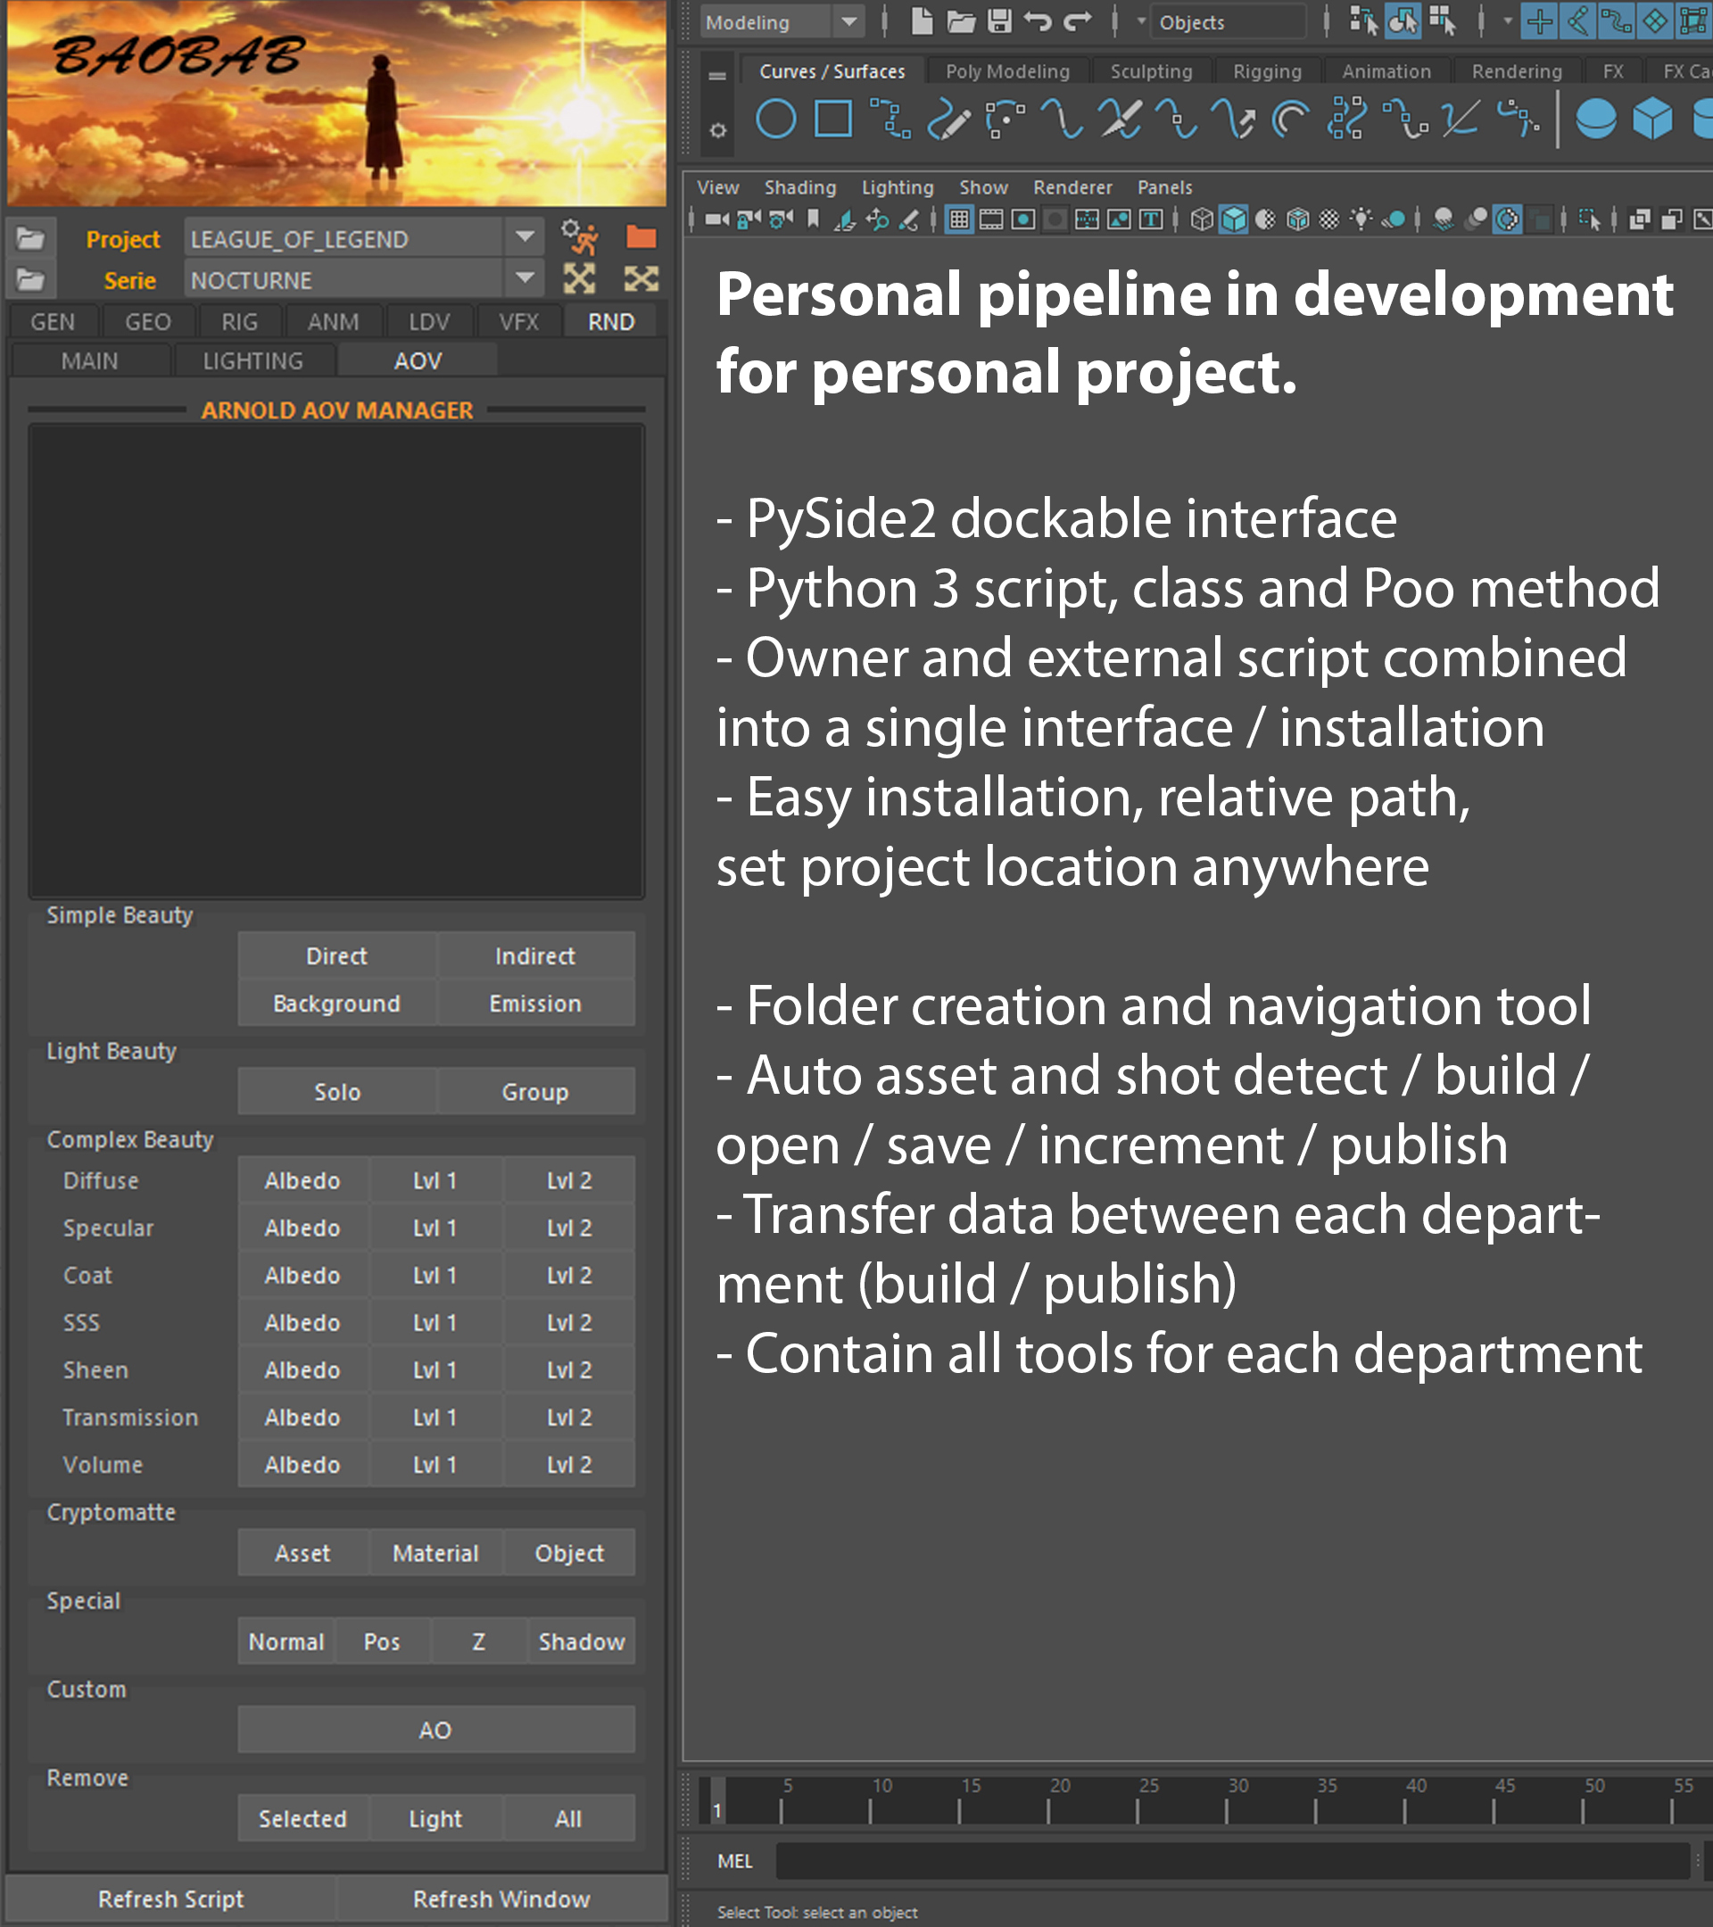Viewport: 1713px width, 1927px height.
Task: Activate the Pencil Curve tool
Action: 948,120
